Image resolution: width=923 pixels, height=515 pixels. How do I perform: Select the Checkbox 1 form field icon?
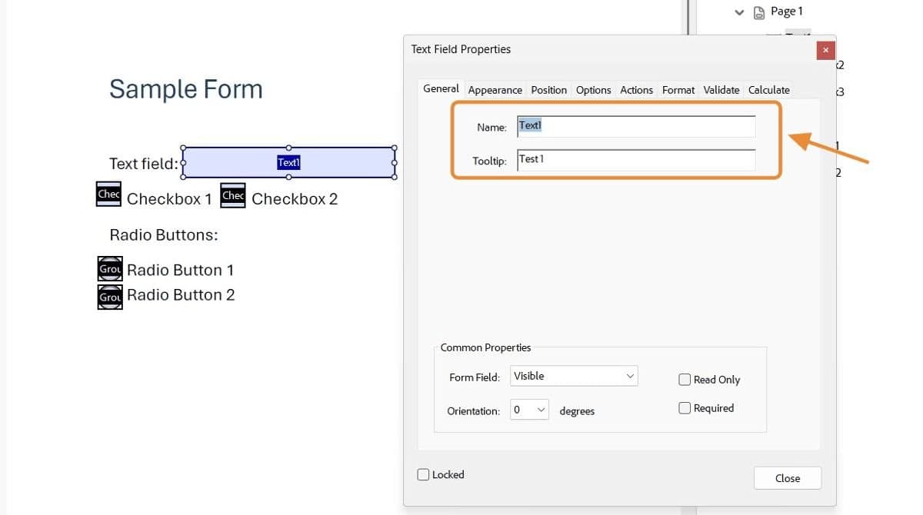point(108,194)
